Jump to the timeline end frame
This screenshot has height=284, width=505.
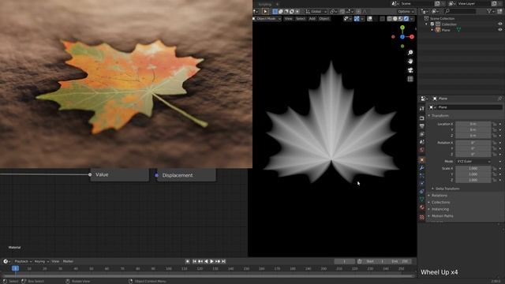(x=223, y=261)
